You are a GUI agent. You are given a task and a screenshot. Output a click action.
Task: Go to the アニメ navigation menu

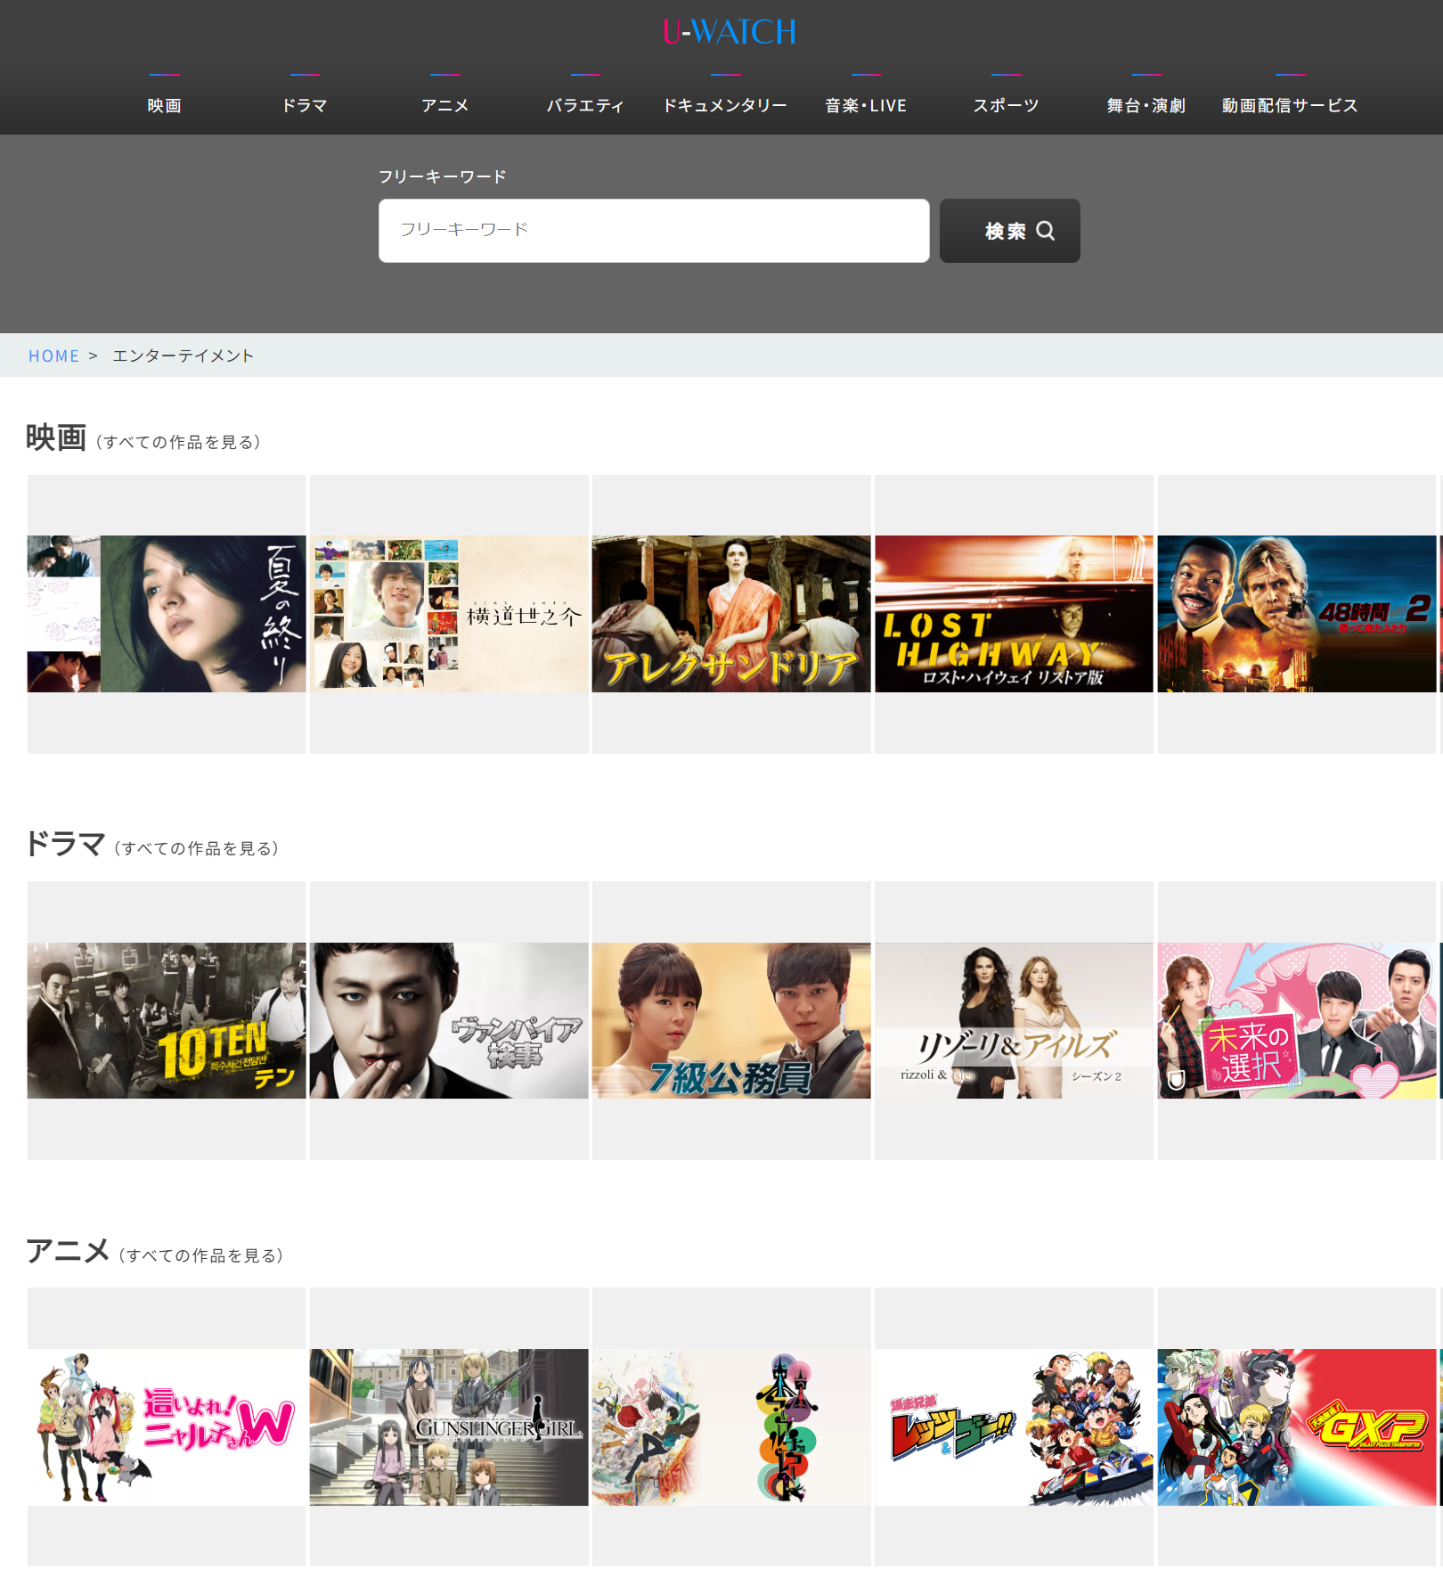[x=445, y=105]
